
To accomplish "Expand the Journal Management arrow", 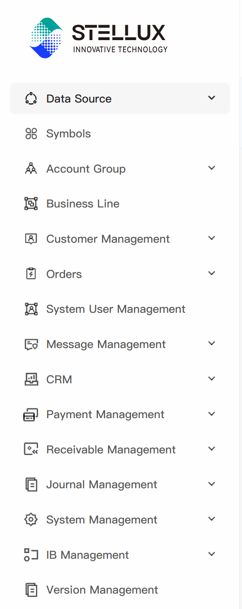I will (x=212, y=484).
